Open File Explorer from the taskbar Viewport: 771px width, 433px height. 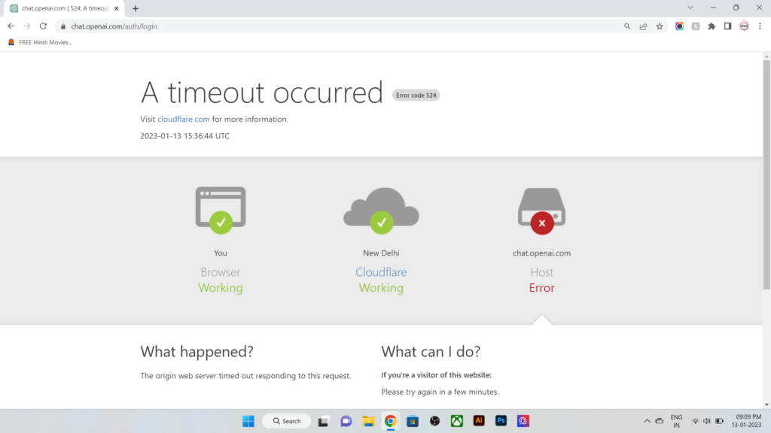(368, 421)
